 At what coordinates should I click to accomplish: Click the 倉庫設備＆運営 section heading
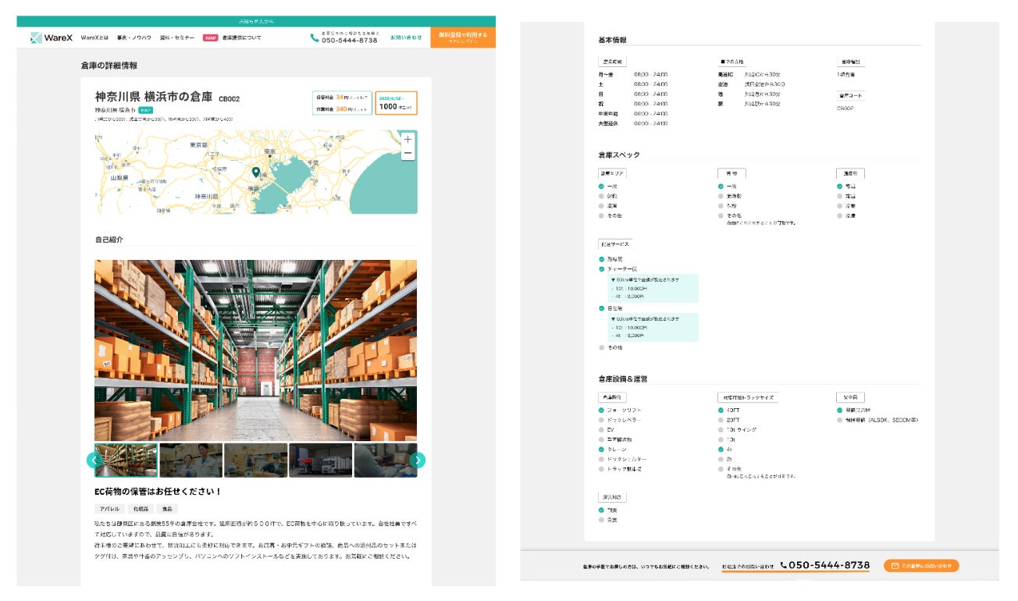tap(623, 379)
